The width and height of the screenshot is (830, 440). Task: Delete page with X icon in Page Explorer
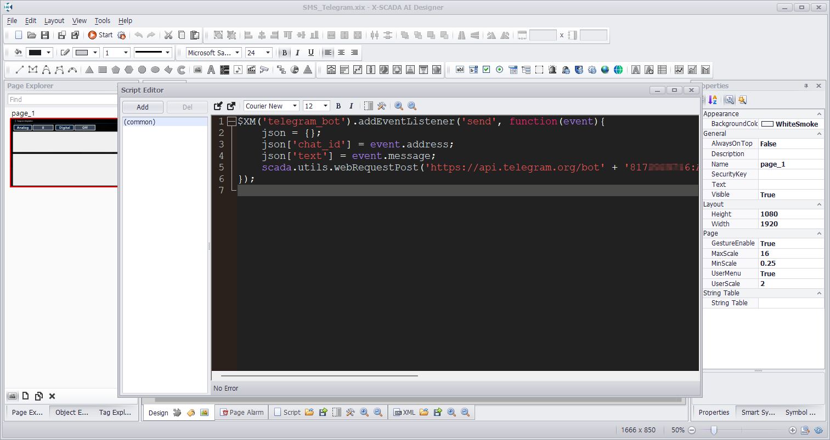(x=52, y=396)
